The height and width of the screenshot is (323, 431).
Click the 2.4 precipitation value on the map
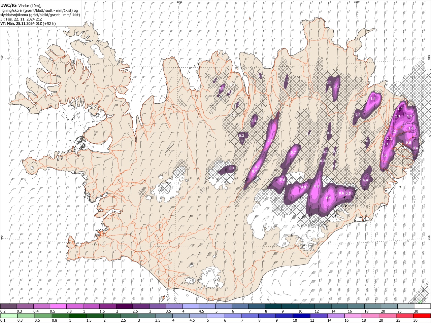[400, 109]
